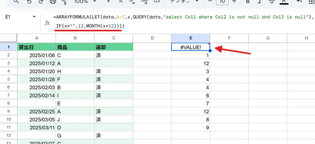Viewport: 315px width, 144px height.
Task: Click the undo arrow icon
Action: click(x=29, y=2)
